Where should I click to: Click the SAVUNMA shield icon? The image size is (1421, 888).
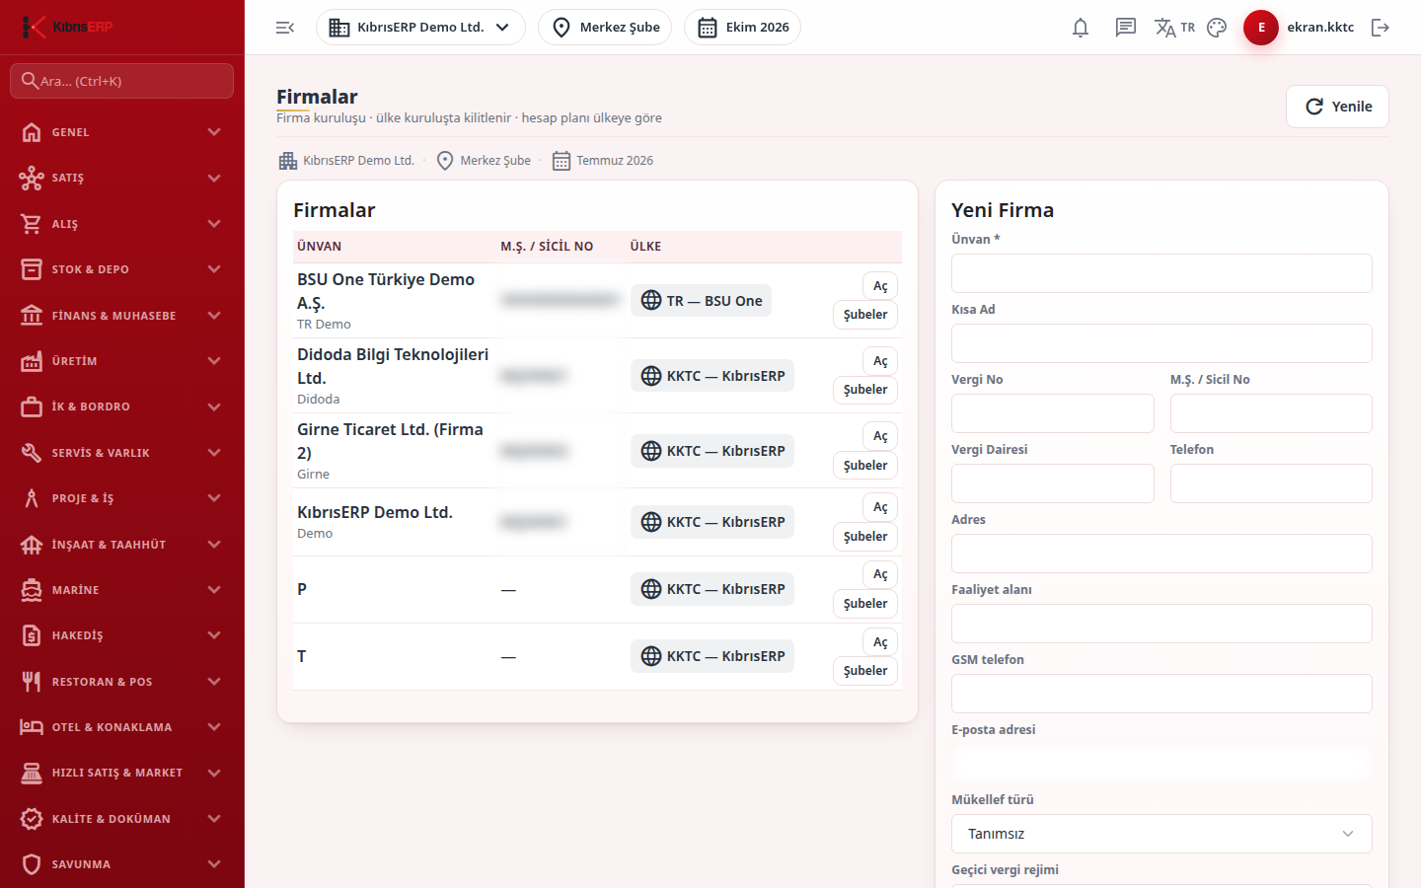pos(32,864)
